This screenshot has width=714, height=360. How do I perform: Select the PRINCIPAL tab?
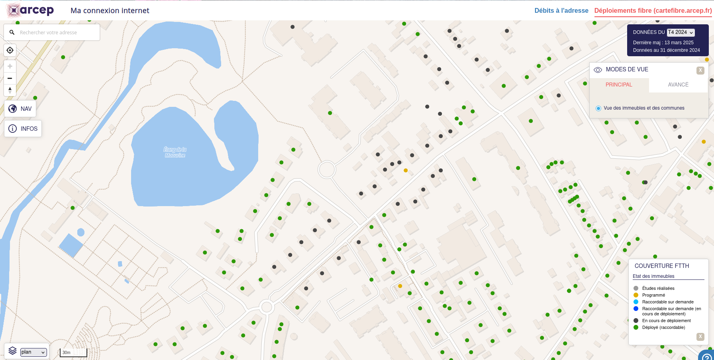[x=619, y=85]
